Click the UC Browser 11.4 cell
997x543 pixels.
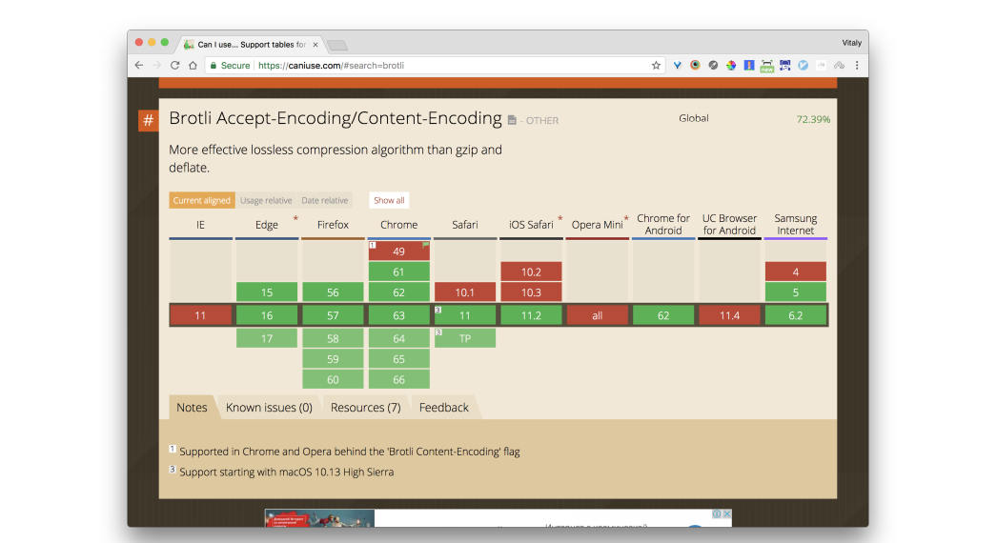(729, 315)
